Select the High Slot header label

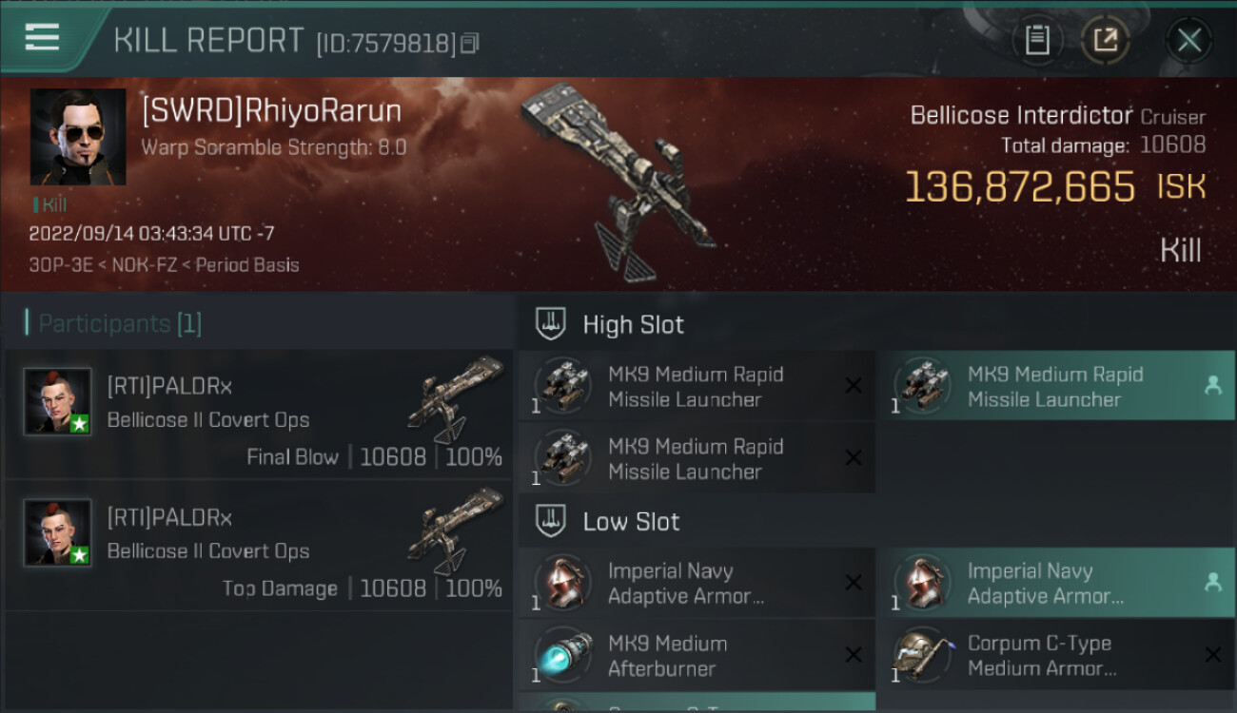(x=633, y=324)
